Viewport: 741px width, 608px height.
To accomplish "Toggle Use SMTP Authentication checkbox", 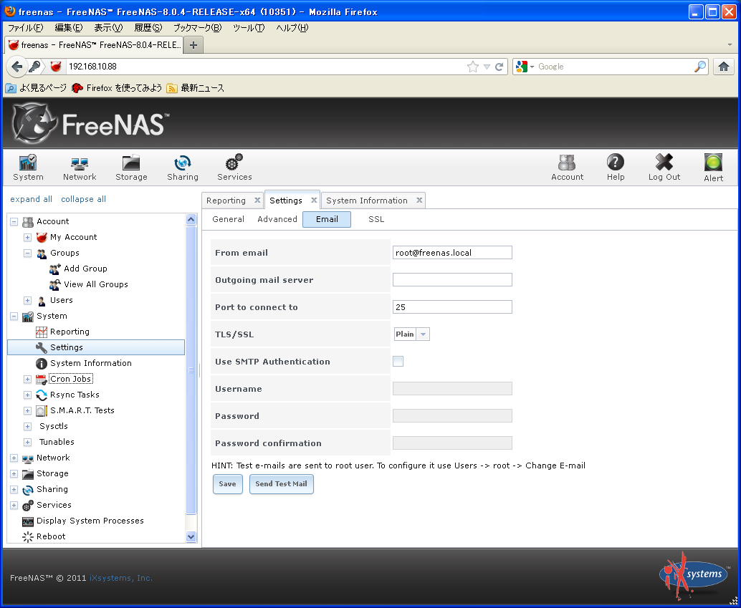I will coord(398,362).
